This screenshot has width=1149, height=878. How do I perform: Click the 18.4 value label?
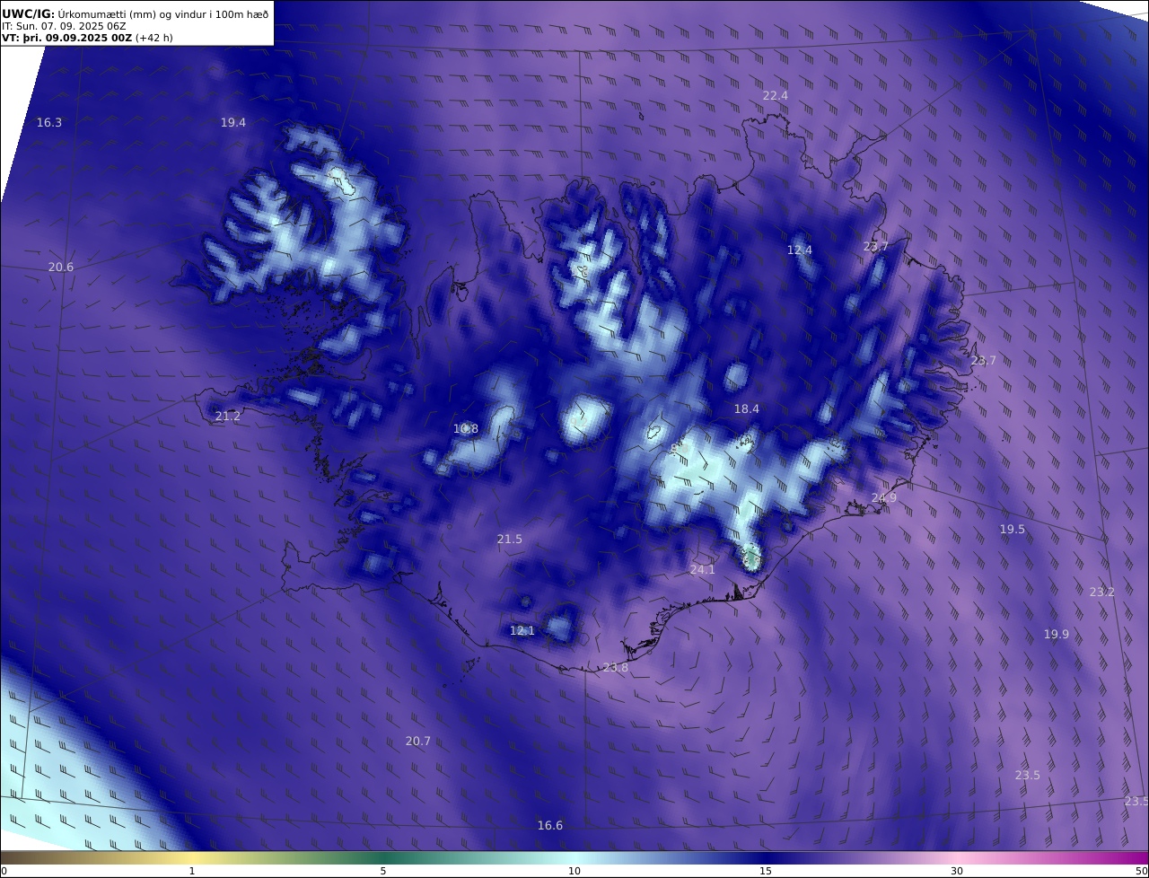[x=747, y=409]
